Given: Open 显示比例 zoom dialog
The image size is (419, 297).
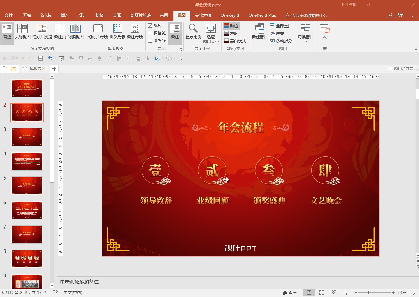Looking at the screenshot, I should [x=193, y=32].
